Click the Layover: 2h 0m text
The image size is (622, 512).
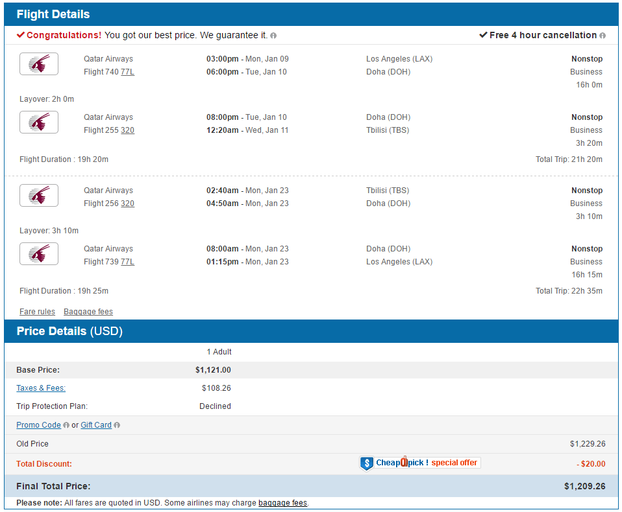pyautogui.click(x=47, y=99)
